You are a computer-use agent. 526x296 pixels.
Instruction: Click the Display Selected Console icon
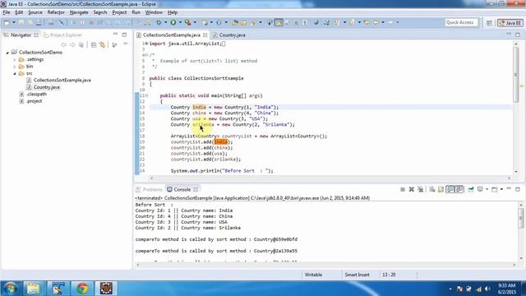[480, 189]
